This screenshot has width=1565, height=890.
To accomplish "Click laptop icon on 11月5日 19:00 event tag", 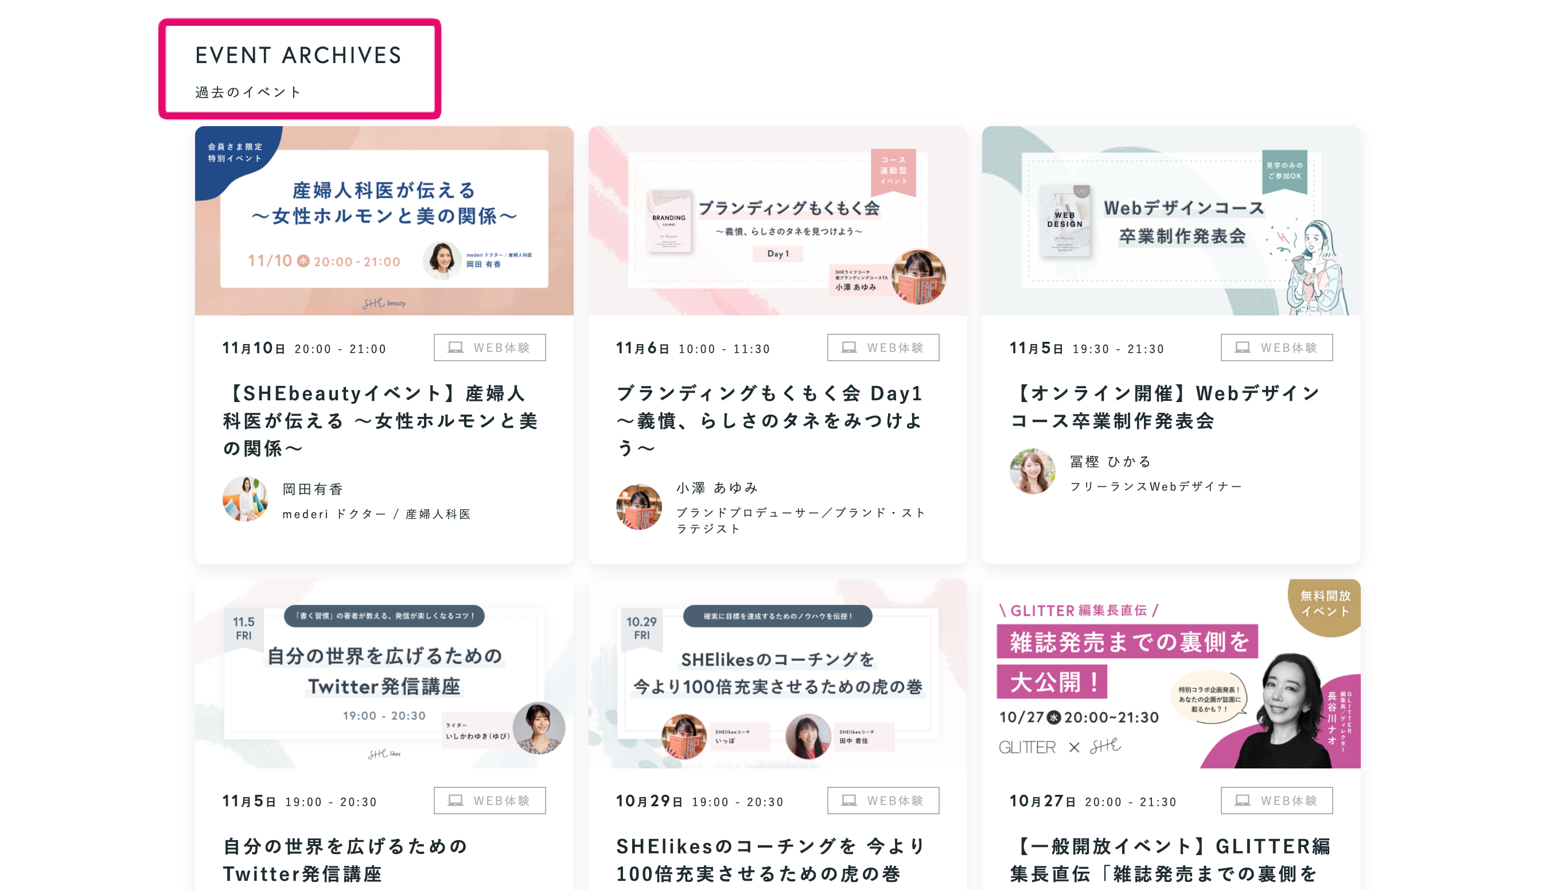I will [x=456, y=801].
